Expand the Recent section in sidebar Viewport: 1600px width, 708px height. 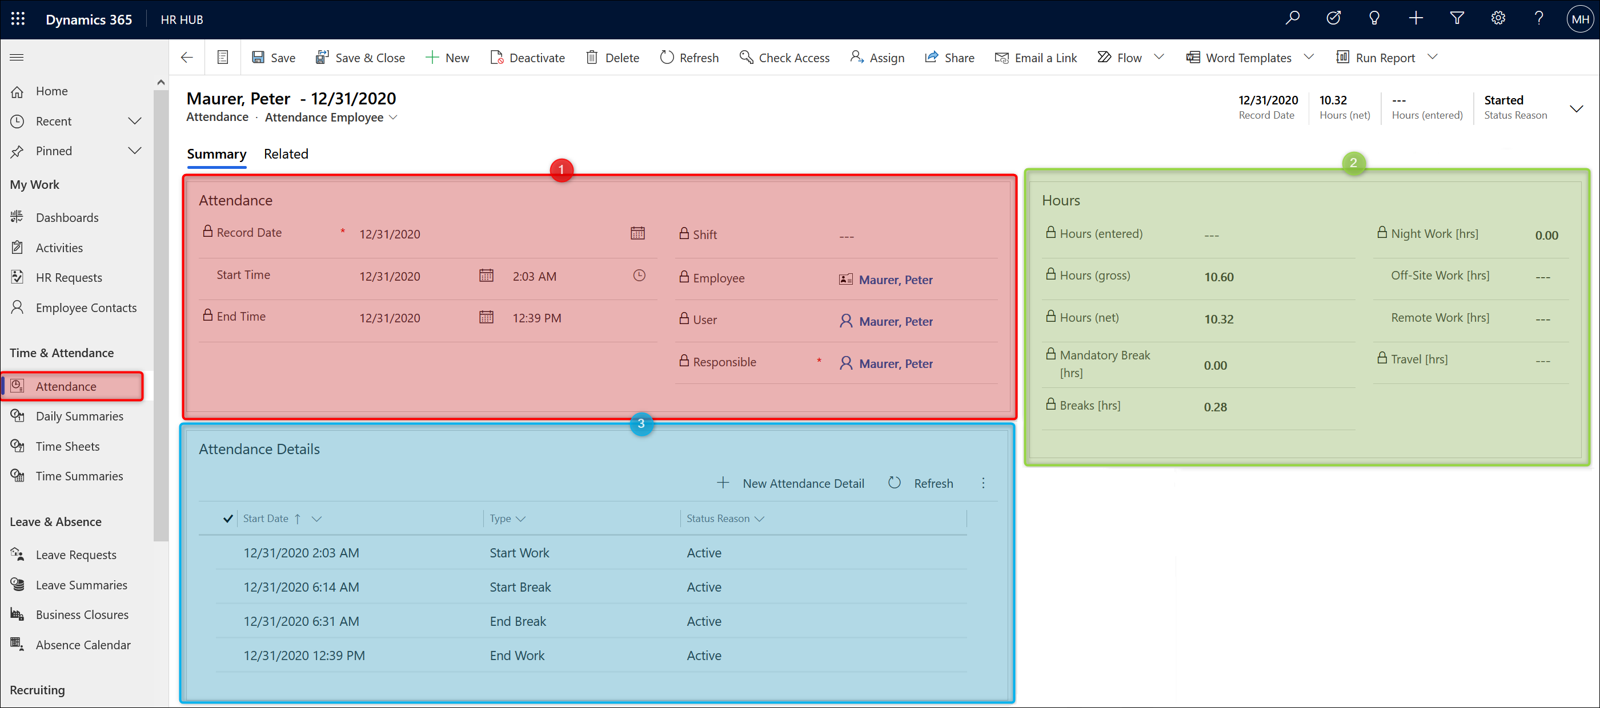pos(135,121)
